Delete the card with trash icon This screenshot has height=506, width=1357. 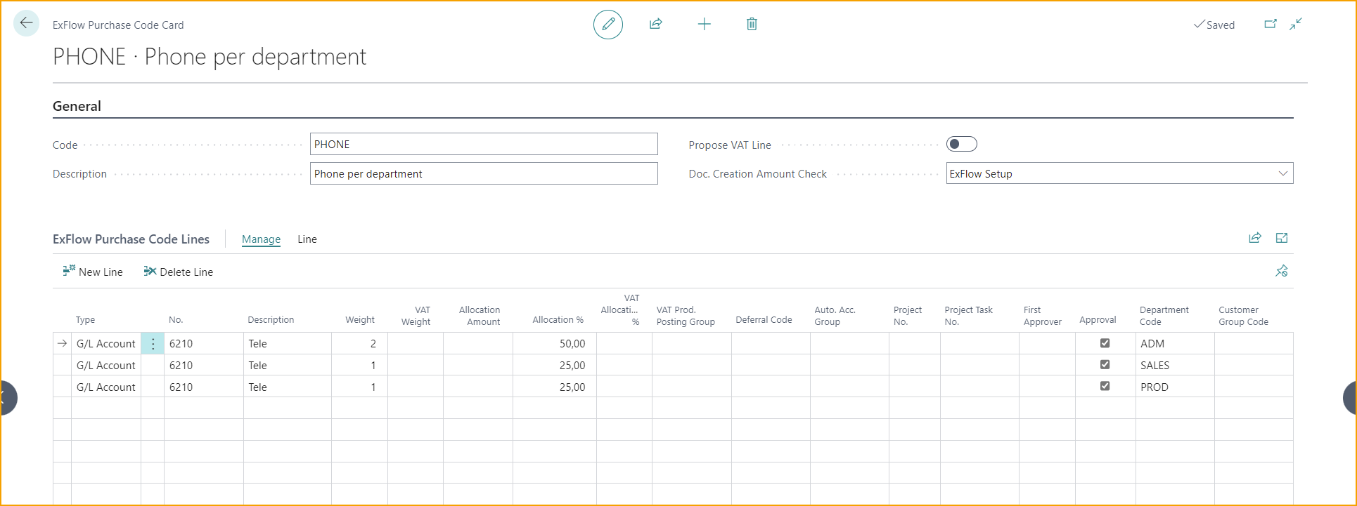(x=752, y=25)
